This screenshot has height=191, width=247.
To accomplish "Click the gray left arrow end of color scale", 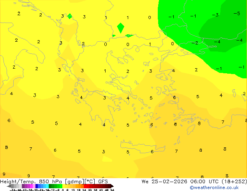I will click(9, 186).
